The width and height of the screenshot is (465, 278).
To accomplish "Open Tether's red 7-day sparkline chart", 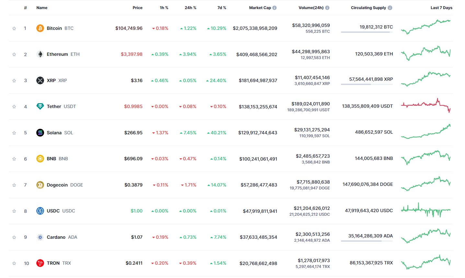I will click(426, 105).
